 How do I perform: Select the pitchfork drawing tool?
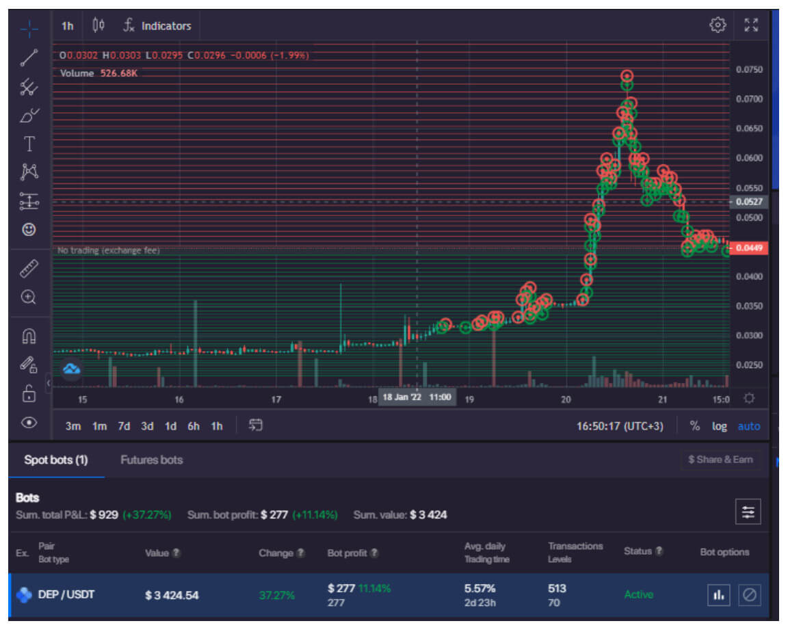click(x=29, y=86)
